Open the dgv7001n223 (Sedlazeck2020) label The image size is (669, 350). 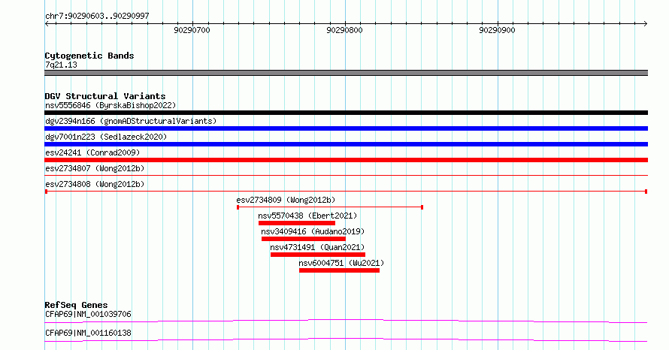tap(106, 137)
